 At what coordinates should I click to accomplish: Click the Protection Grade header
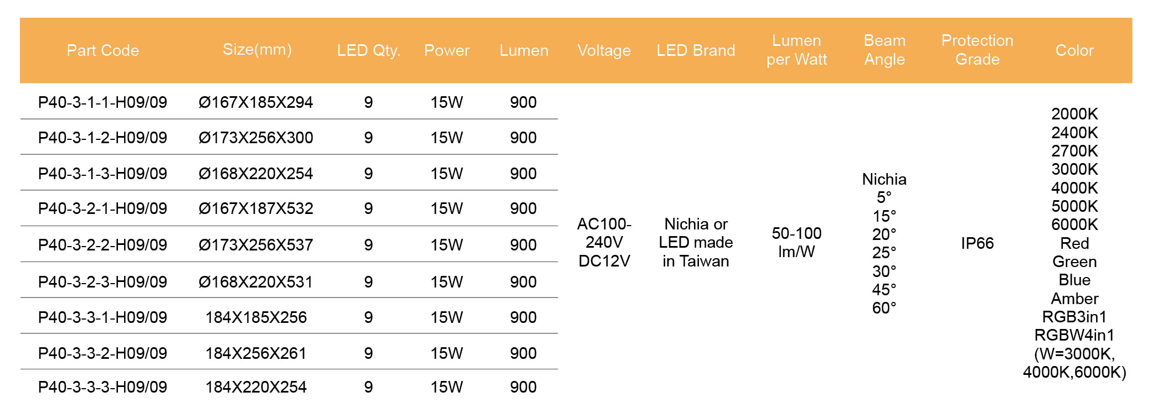tap(977, 50)
